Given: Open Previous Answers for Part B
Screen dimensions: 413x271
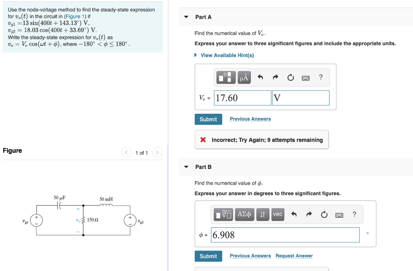Looking at the screenshot, I should coord(250,255).
